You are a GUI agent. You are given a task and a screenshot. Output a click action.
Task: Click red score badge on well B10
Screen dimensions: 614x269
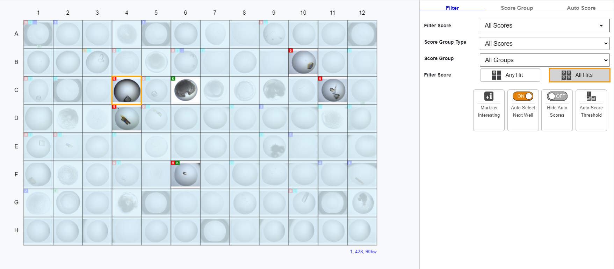tap(290, 51)
